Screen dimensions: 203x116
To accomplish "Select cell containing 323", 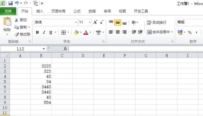I will click(41, 71).
